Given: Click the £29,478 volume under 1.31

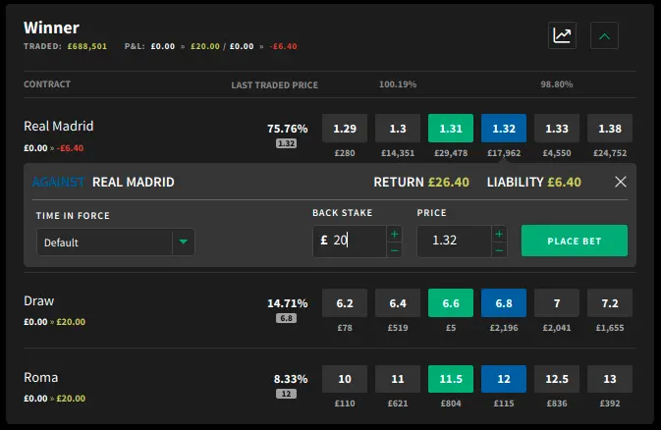Looking at the screenshot, I should (451, 153).
